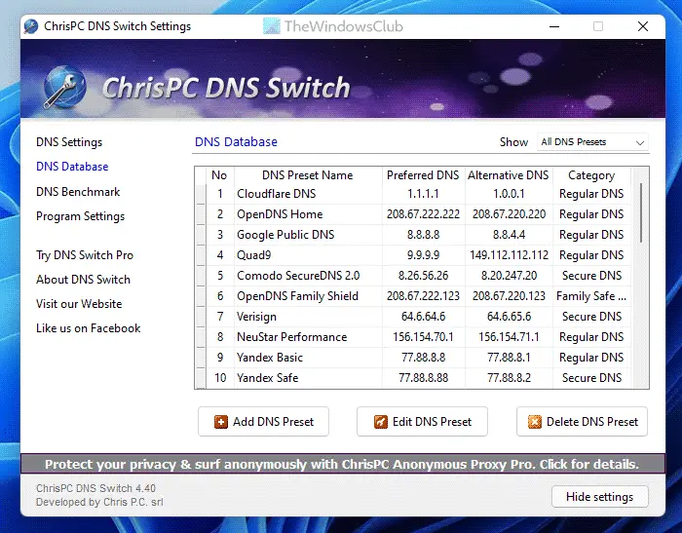Click Try DNS Switch Pro
This screenshot has width=682, height=533.
[85, 255]
